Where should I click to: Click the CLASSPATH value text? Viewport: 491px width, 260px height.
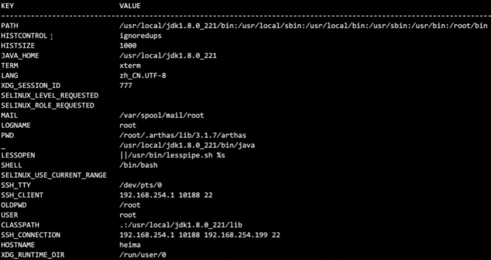(x=181, y=225)
